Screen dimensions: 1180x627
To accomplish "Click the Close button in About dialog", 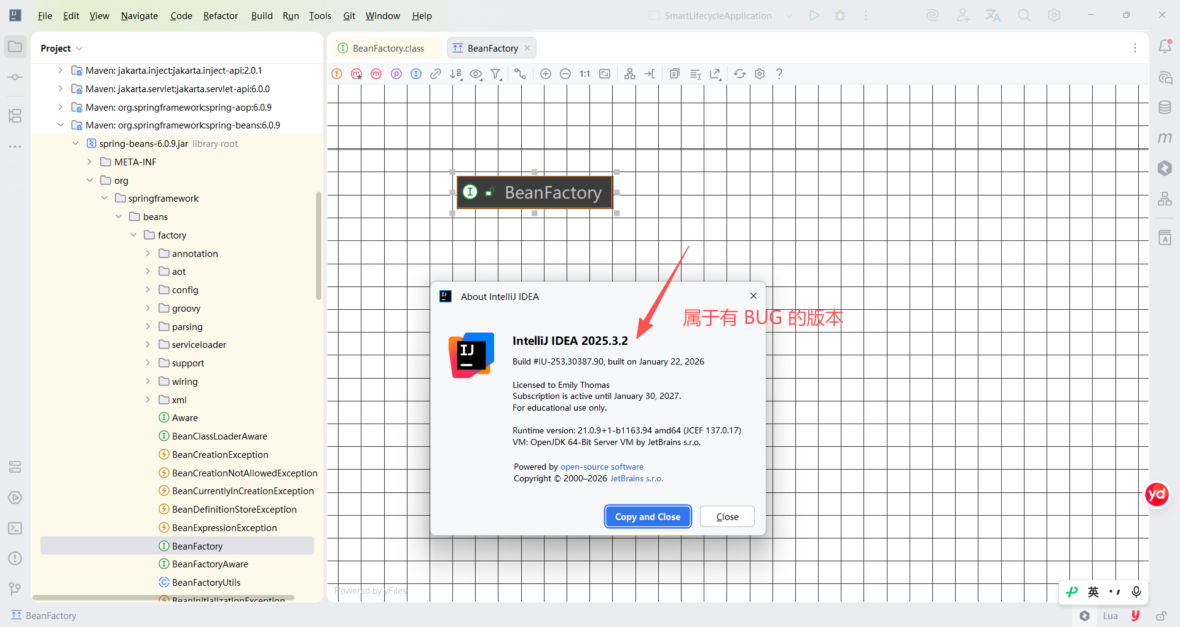I will pyautogui.click(x=727, y=516).
